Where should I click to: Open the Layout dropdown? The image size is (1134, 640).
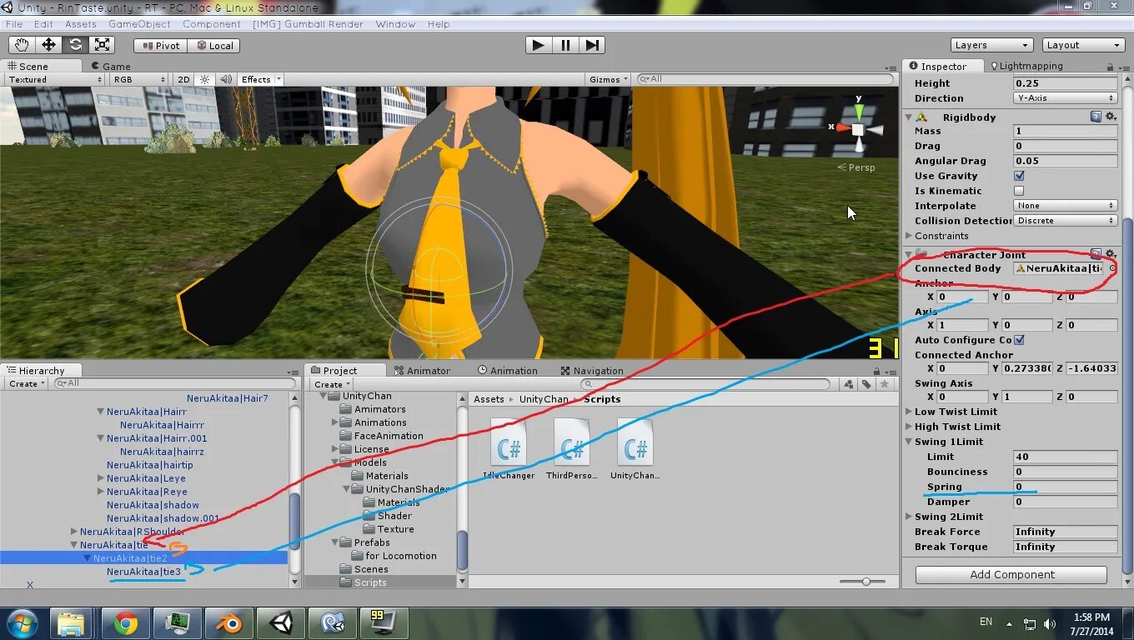coord(1083,45)
